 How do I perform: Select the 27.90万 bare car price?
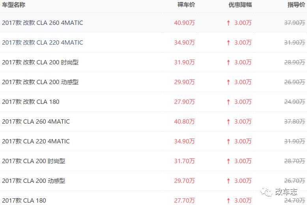[x=184, y=102]
